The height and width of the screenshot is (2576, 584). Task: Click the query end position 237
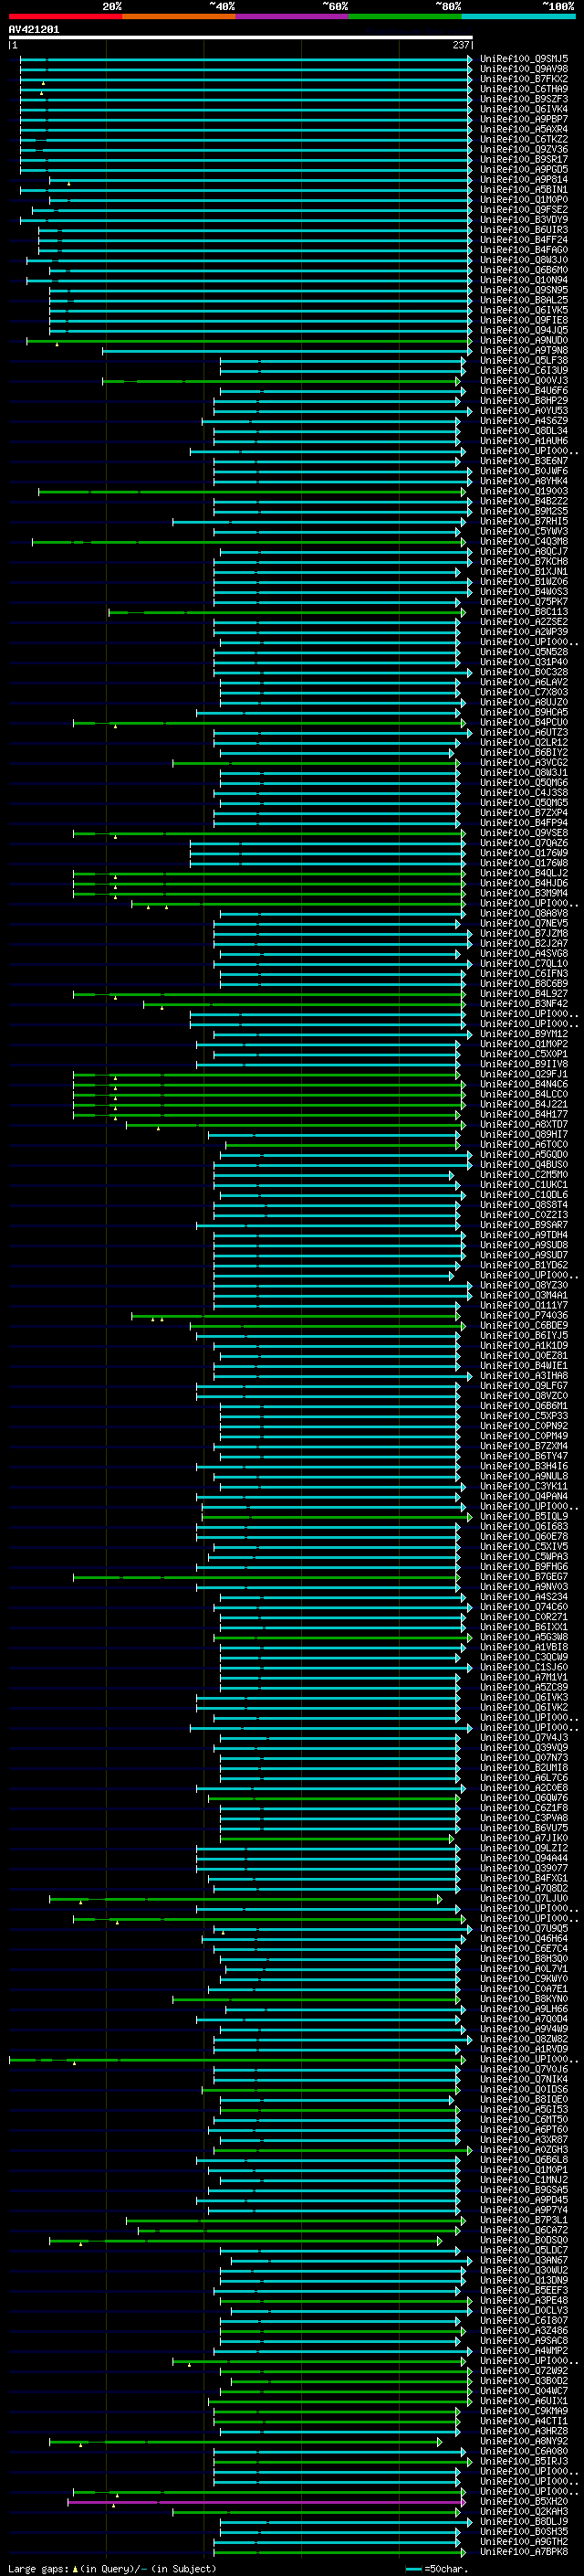461,45
